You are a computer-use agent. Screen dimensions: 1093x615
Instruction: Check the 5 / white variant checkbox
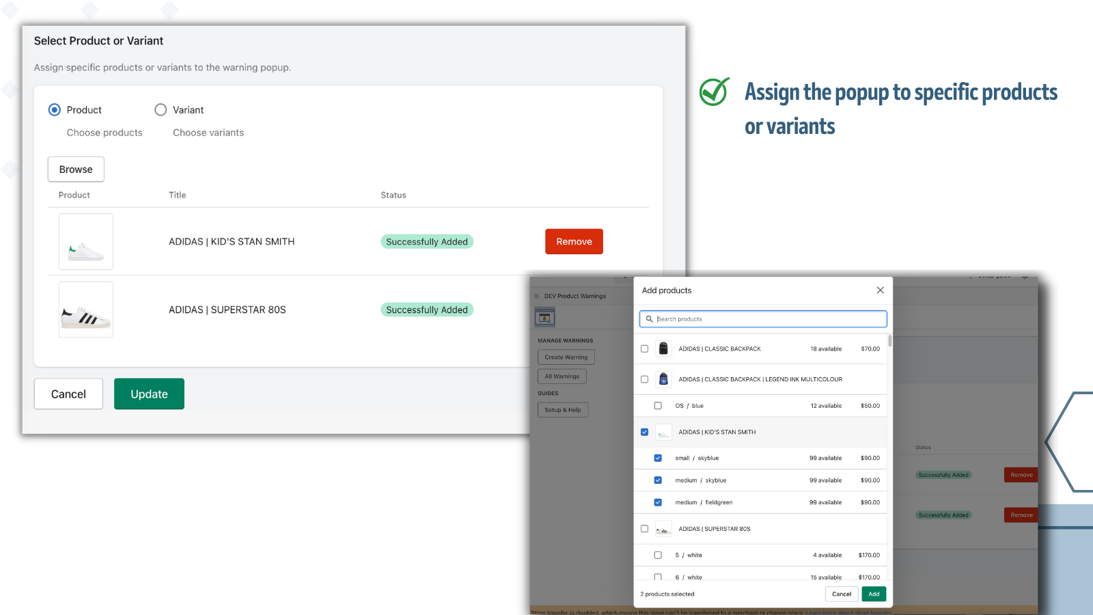[658, 555]
